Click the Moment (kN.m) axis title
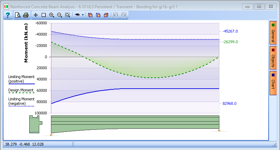280x150 pixels. (x=26, y=43)
